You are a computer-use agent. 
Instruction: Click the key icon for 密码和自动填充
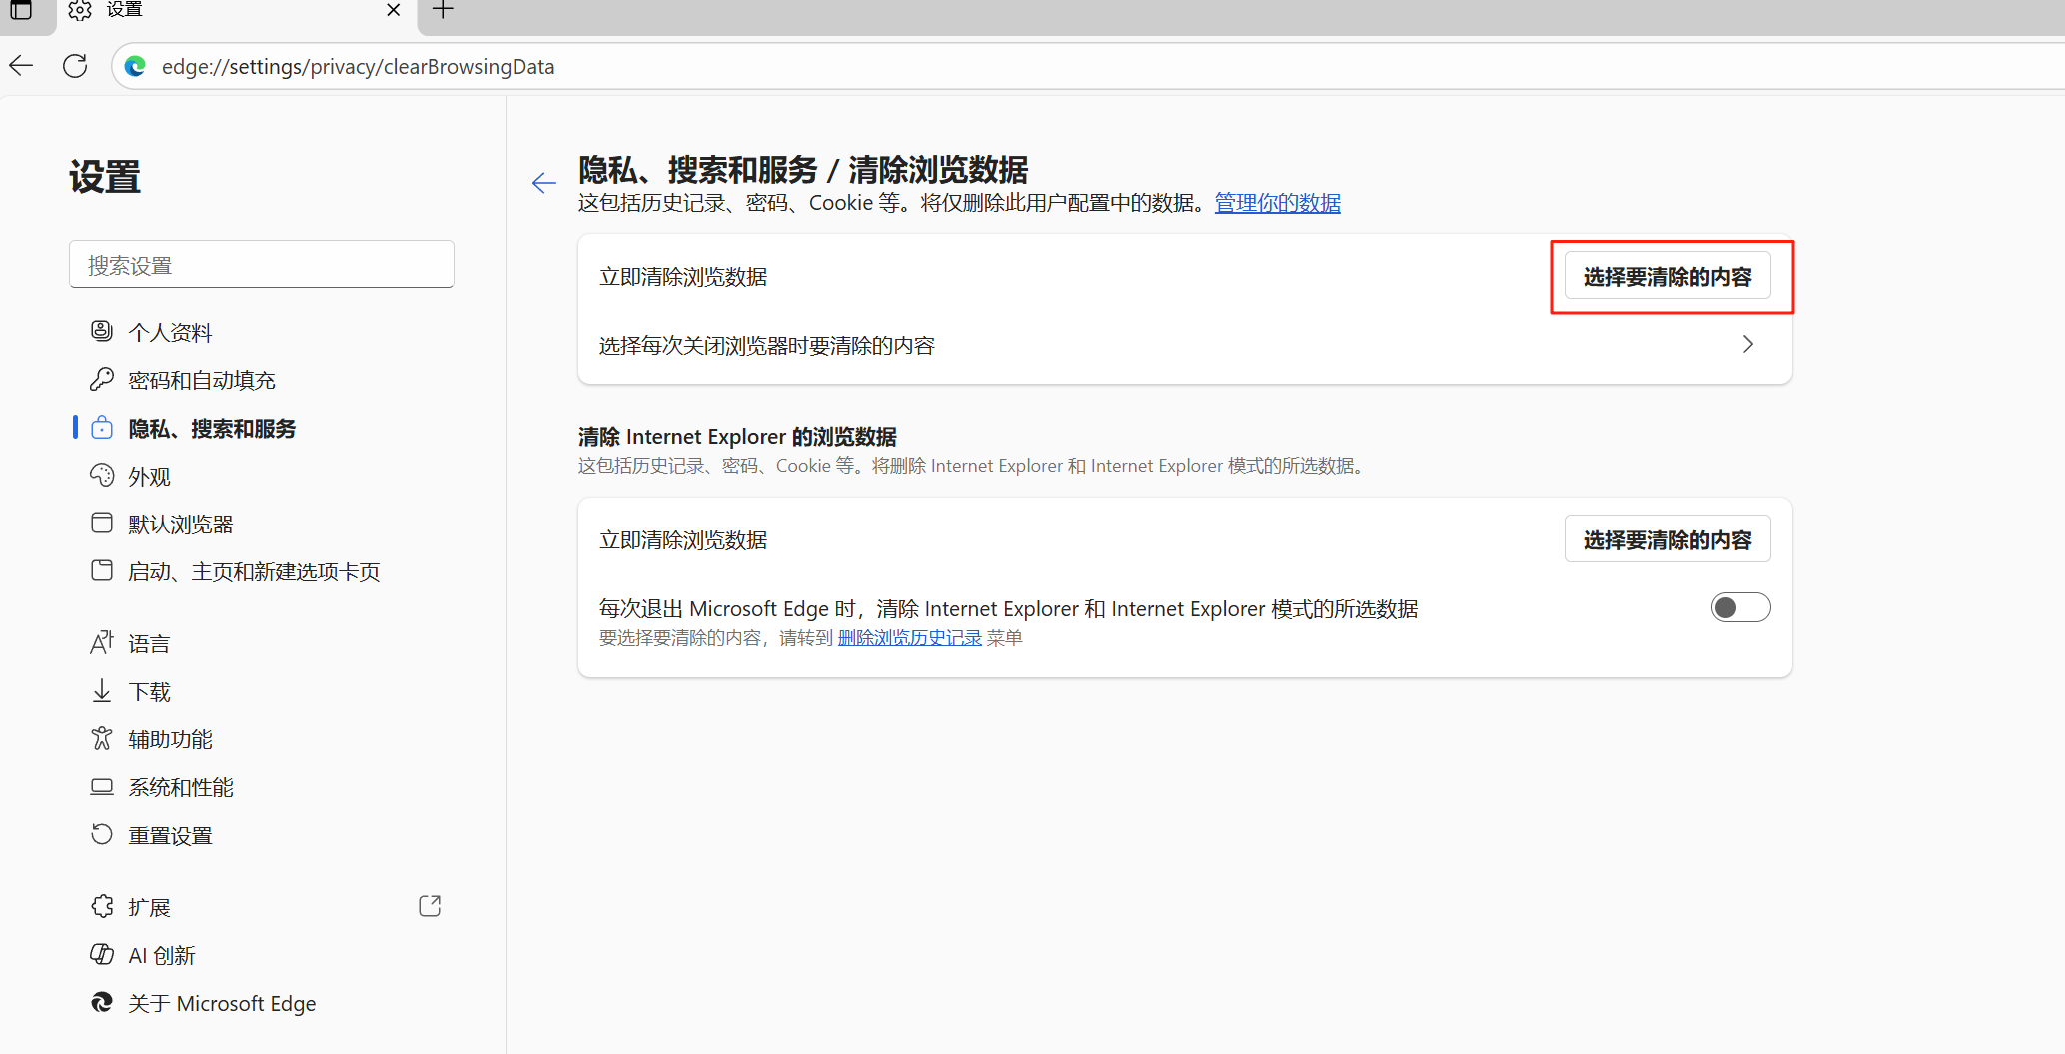(x=102, y=379)
